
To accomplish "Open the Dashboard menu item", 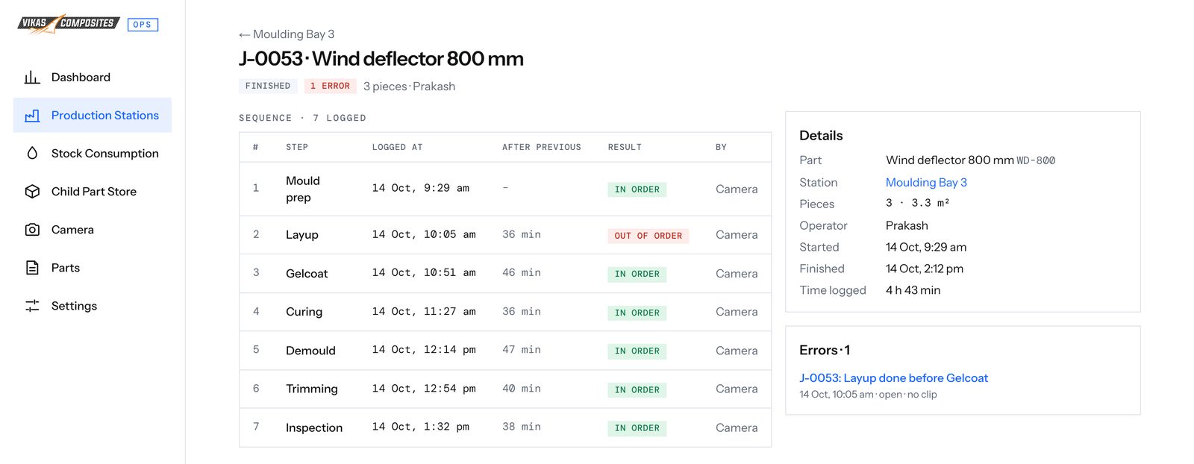I will click(93, 78).
